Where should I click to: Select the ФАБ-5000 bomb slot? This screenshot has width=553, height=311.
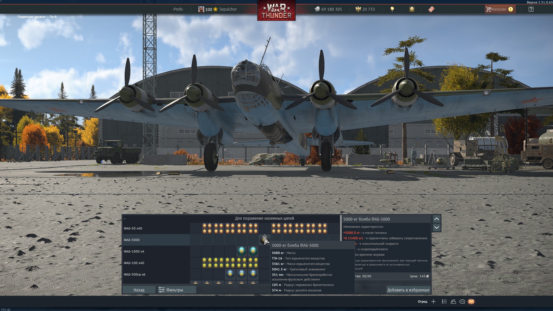click(x=264, y=240)
